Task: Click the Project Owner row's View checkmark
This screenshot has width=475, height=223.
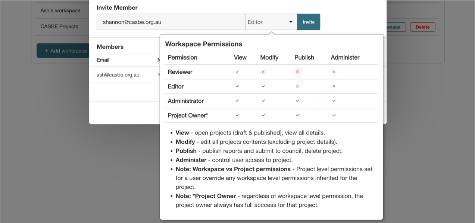Action: 237,115
